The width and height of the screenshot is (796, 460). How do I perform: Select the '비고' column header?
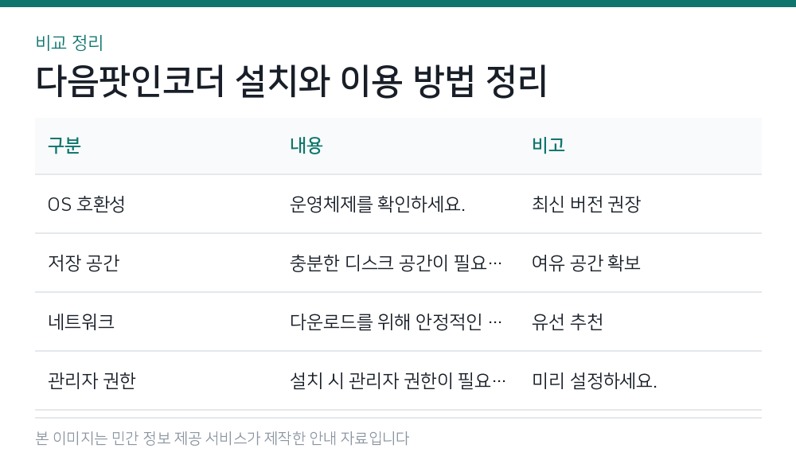548,145
